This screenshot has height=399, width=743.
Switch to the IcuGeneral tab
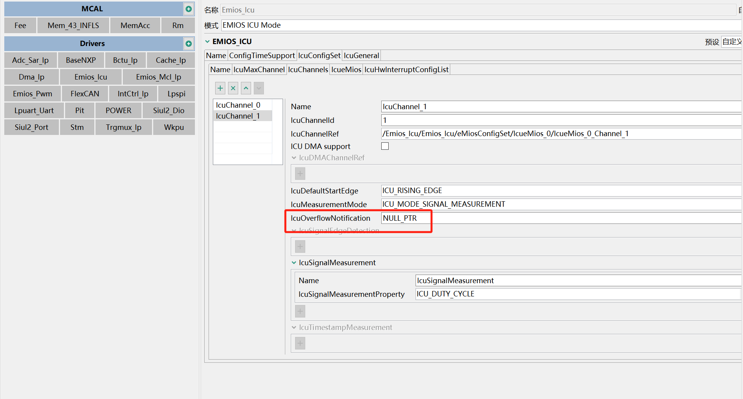361,55
